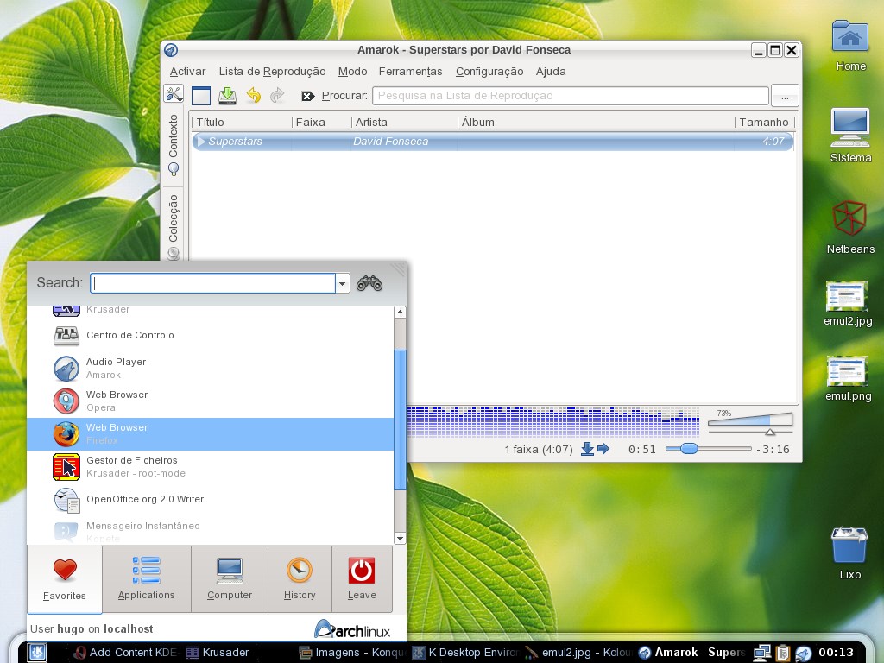This screenshot has height=663, width=884.
Task: Select the Superstars track row
Action: click(493, 142)
